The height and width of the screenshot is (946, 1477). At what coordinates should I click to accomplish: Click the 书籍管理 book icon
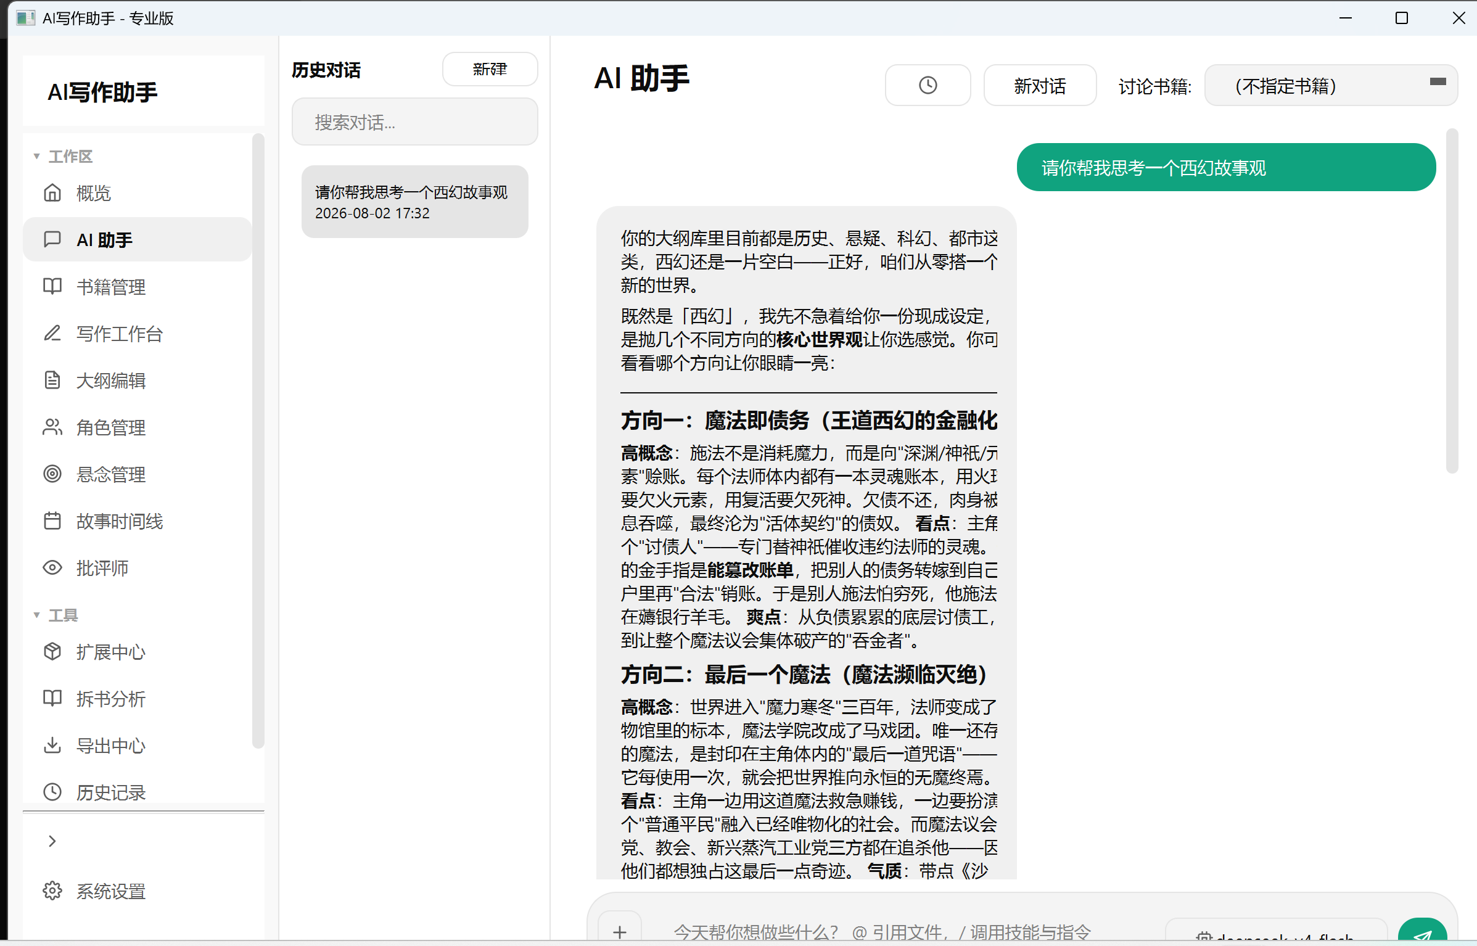click(52, 286)
